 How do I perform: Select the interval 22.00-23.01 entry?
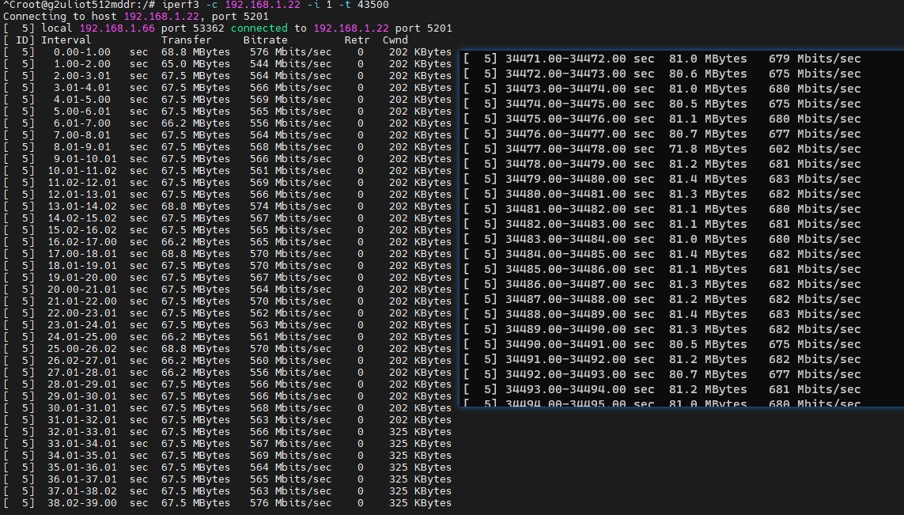(x=82, y=313)
